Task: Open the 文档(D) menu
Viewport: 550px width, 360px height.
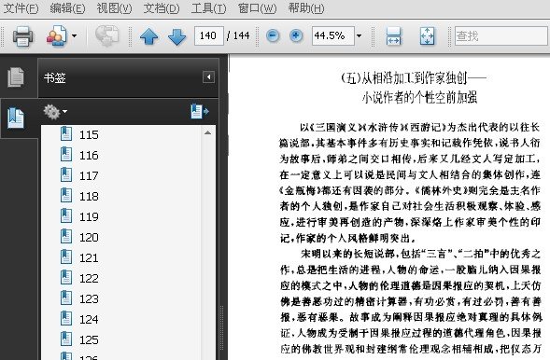Action: [x=162, y=8]
